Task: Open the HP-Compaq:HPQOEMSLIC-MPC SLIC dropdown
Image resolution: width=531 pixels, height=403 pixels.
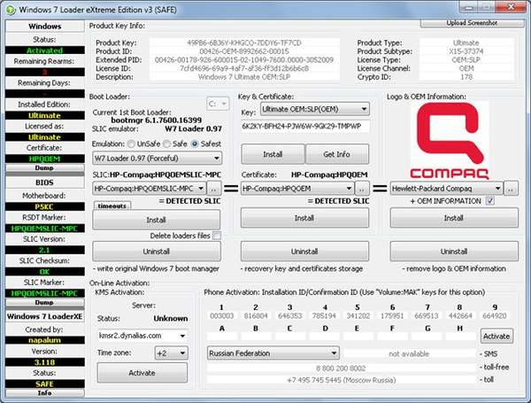Action: [149, 188]
